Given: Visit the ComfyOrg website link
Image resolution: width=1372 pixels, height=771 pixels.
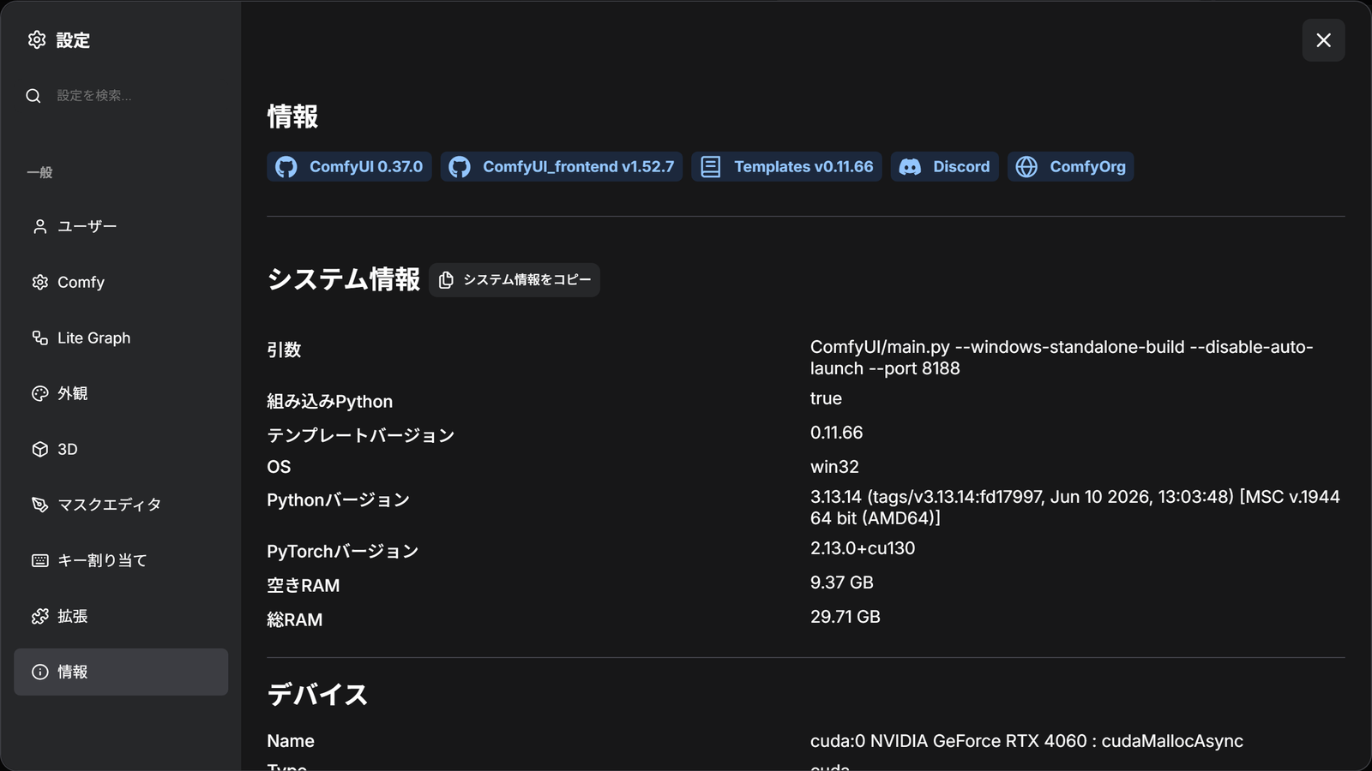Looking at the screenshot, I should [x=1070, y=166].
